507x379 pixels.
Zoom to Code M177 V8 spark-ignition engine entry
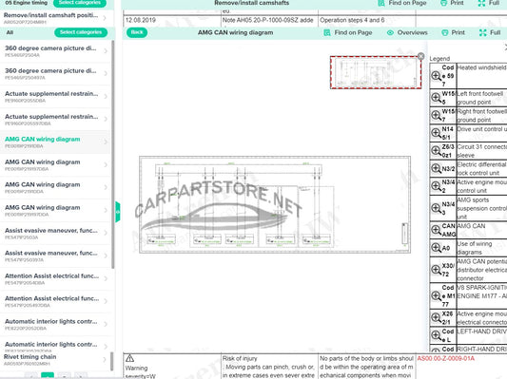point(436,295)
